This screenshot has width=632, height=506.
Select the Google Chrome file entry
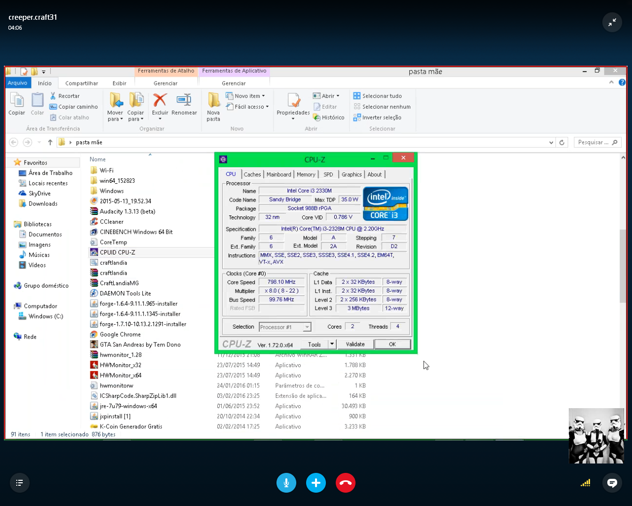(116, 335)
